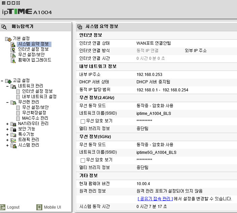Screen dimensions: 237x213
Task: Click the 기본 설정 folder icon
Action: 8,39
